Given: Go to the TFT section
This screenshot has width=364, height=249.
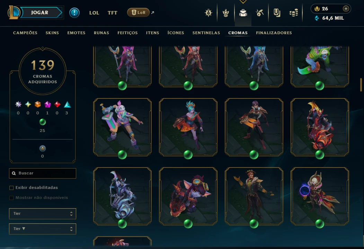Looking at the screenshot, I should point(112,13).
